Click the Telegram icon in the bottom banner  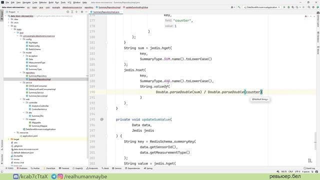pyautogui.click(x=54, y=176)
